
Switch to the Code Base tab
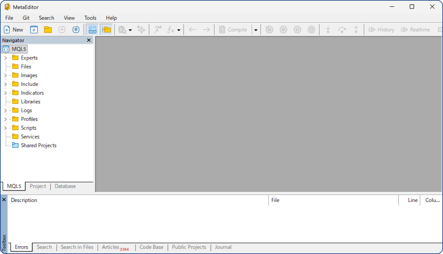pos(151,247)
